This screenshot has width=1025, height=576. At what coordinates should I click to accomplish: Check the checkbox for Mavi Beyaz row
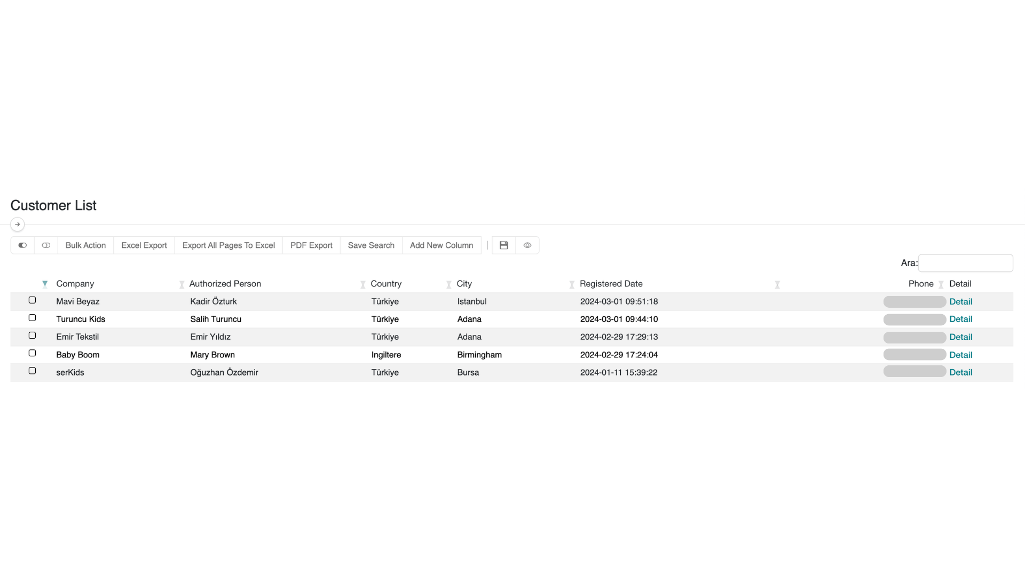32,300
